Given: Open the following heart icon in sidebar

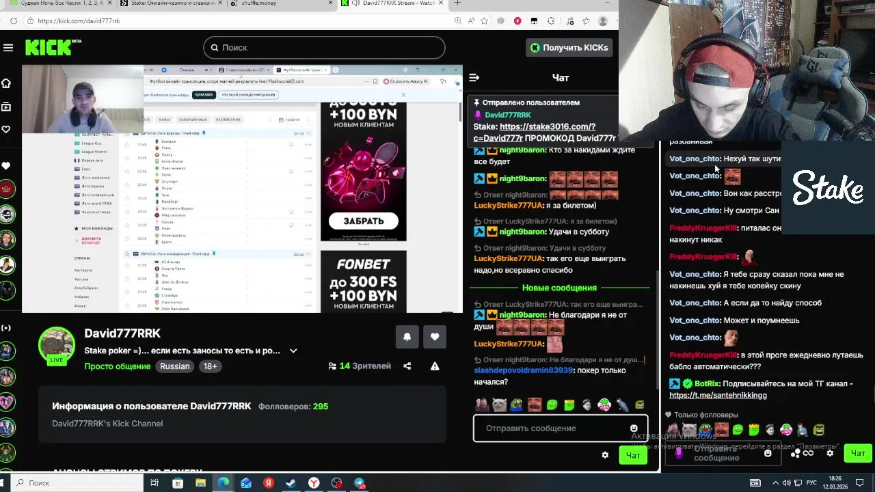Looking at the screenshot, I should [x=6, y=129].
